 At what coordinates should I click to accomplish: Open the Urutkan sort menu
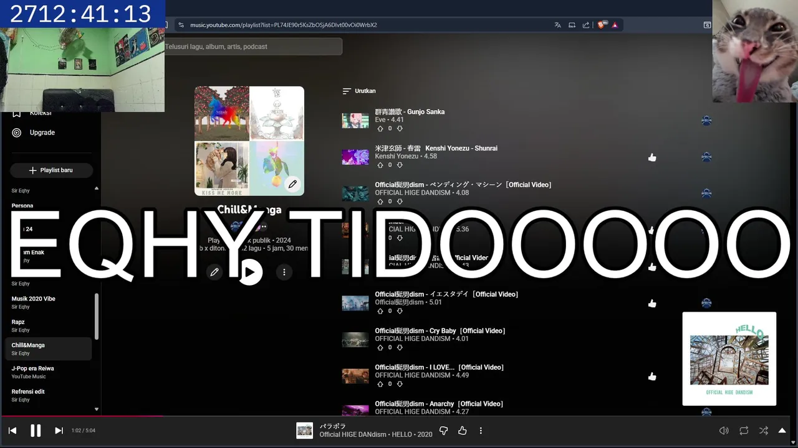pos(359,91)
